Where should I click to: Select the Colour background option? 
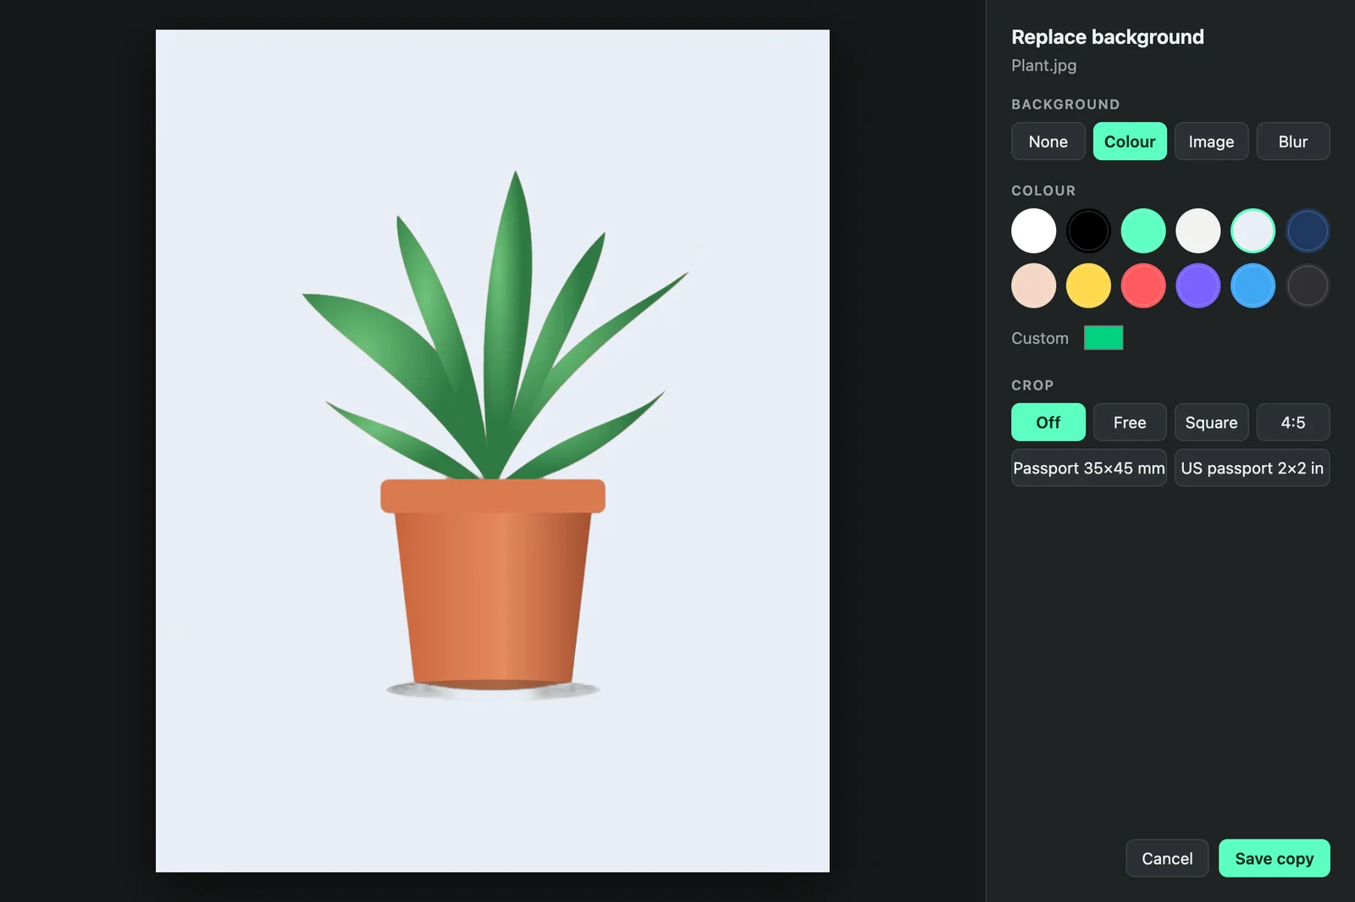(1130, 141)
